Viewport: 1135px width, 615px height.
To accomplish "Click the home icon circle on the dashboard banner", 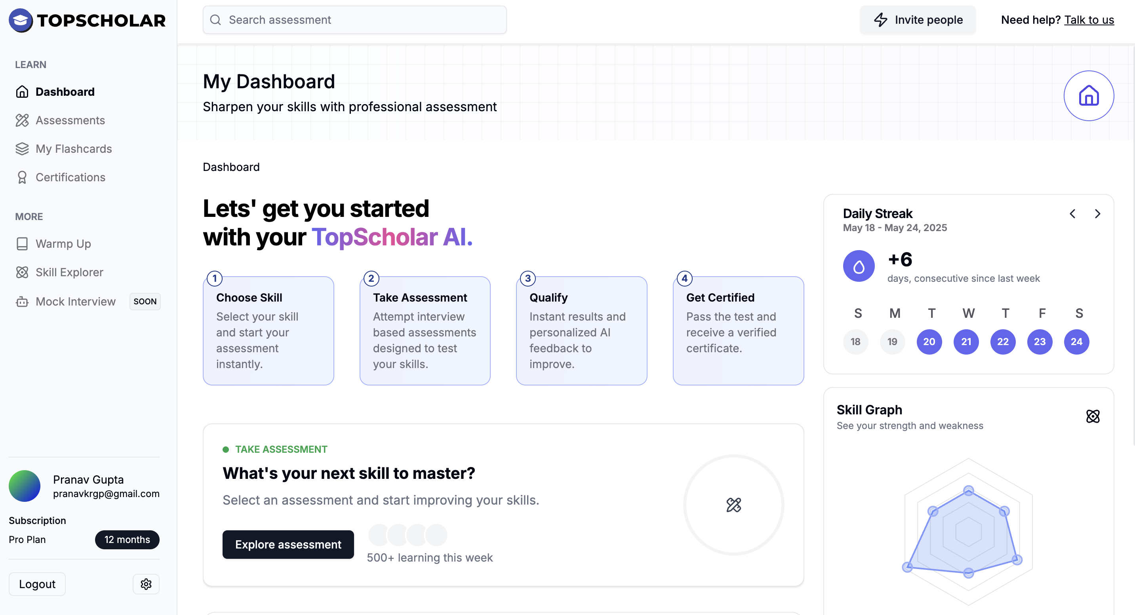I will 1088,95.
